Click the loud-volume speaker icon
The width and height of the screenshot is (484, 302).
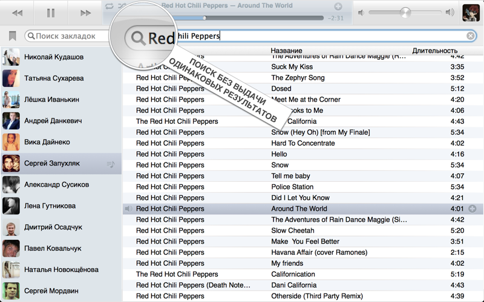pyautogui.click(x=450, y=12)
